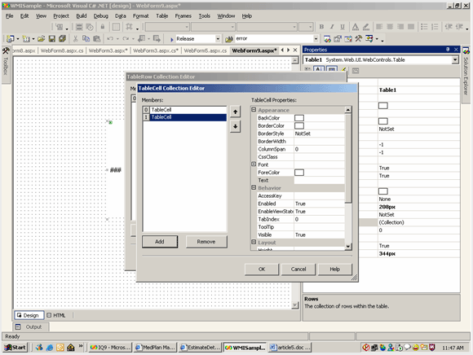Viewport: 473px width, 355px height.
Task: Open the Tools menu
Action: [204, 16]
